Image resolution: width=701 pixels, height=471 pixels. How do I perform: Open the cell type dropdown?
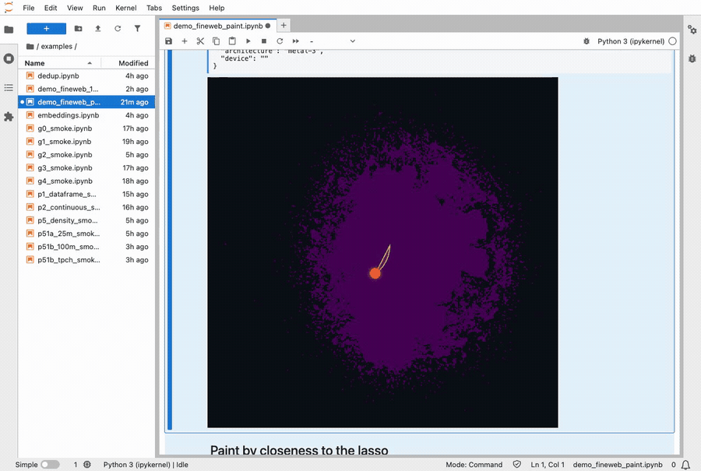[x=333, y=41]
